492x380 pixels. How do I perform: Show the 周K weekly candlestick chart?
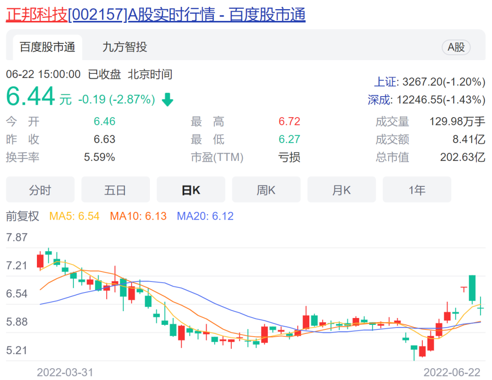pos(266,190)
